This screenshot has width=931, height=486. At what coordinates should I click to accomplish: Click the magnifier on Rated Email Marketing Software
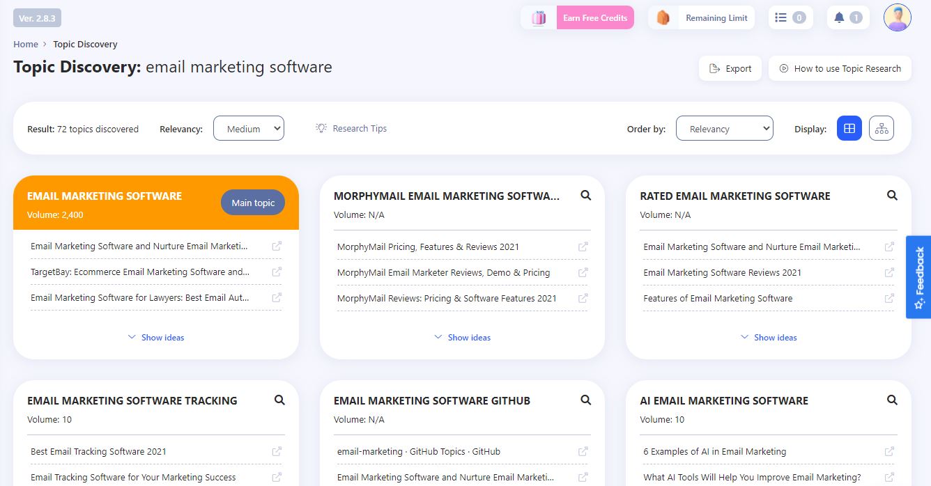(x=892, y=196)
